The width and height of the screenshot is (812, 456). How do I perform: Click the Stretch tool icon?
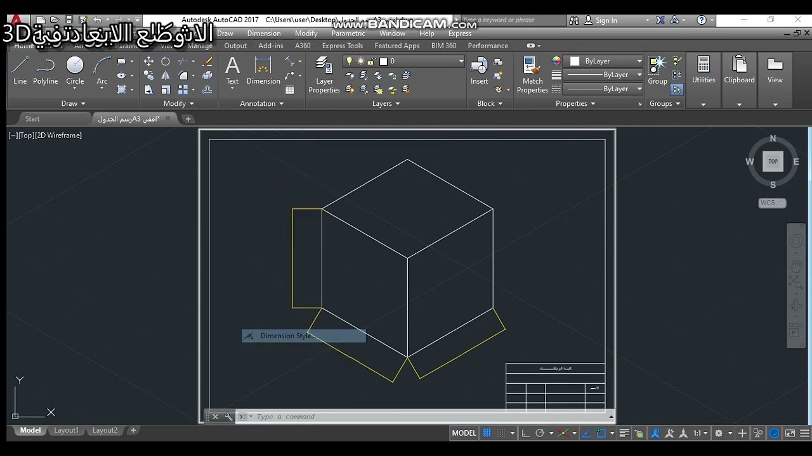[x=148, y=89]
